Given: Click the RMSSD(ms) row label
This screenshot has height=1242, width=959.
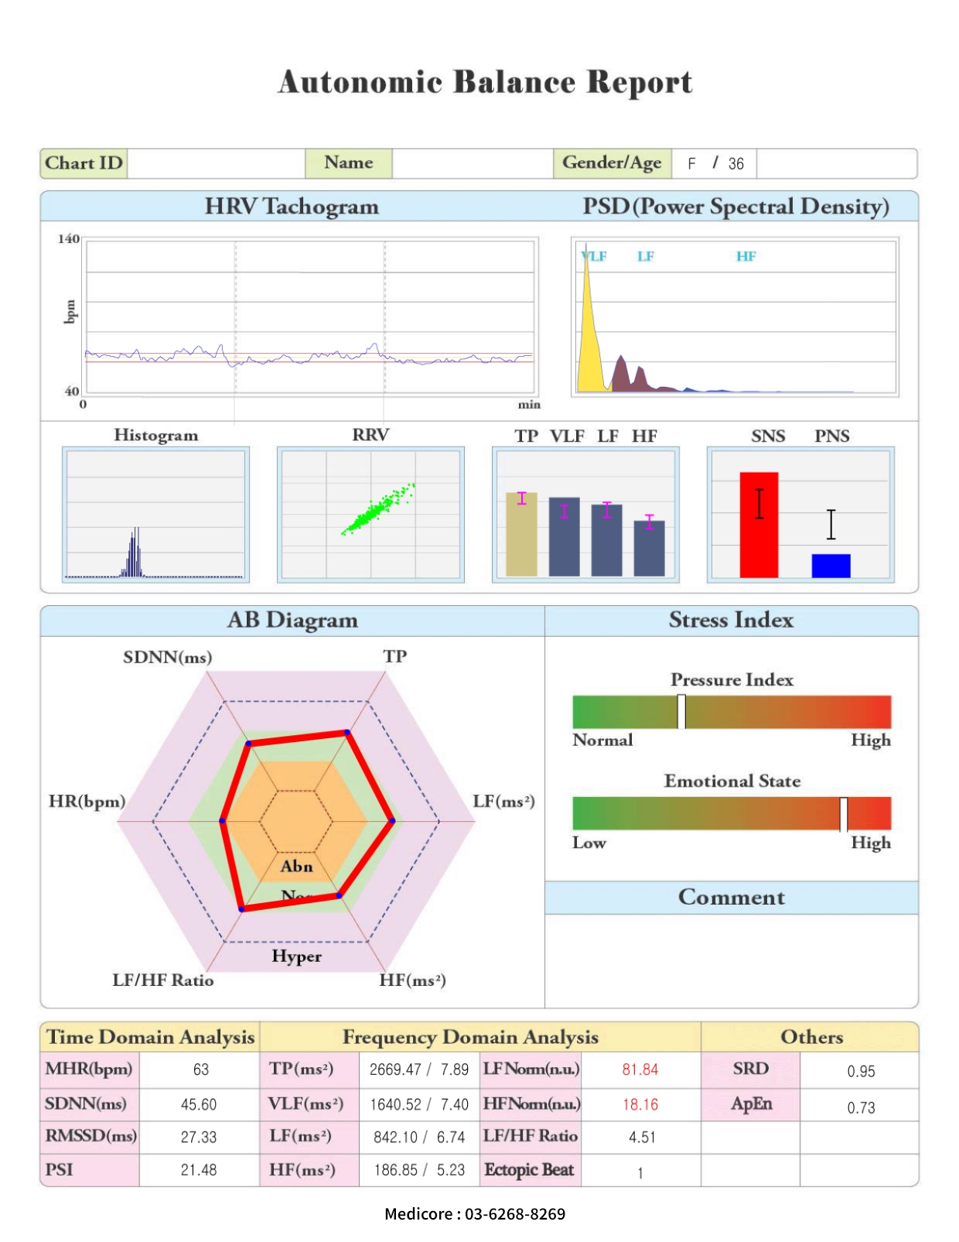Looking at the screenshot, I should point(90,1136).
